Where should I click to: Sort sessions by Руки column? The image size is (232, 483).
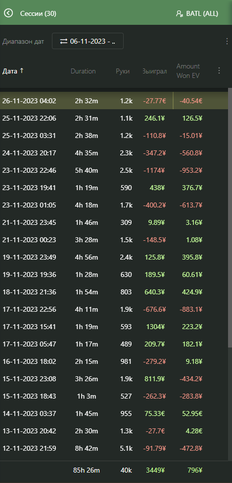click(x=123, y=71)
